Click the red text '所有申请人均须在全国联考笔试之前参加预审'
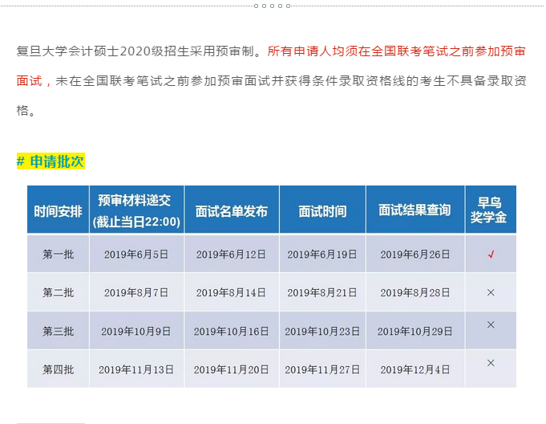Viewport: 546px width, 424px height. click(x=397, y=51)
